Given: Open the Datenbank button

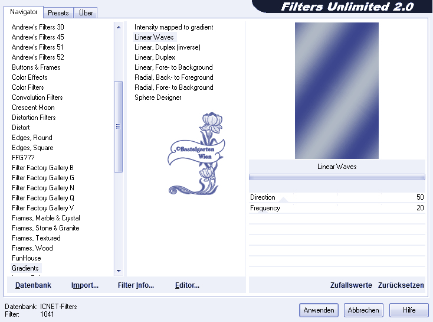Looking at the screenshot, I should tap(33, 285).
